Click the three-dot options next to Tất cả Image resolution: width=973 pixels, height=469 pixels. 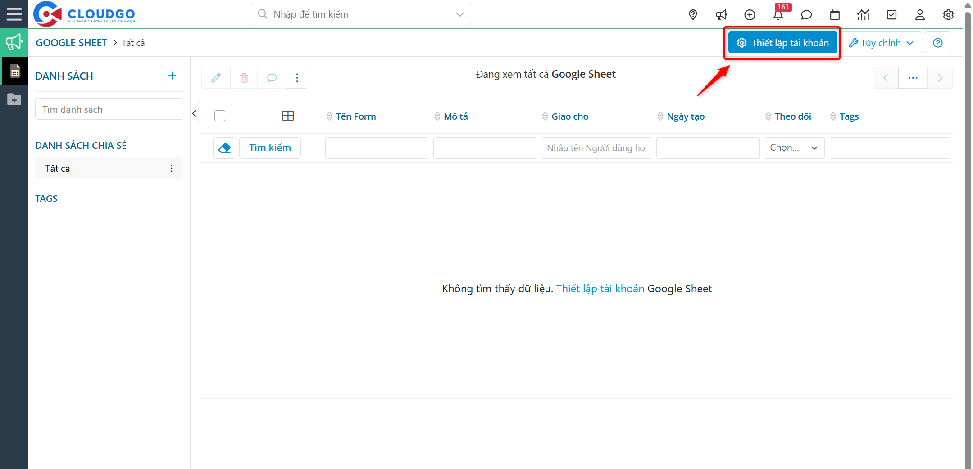pos(171,168)
